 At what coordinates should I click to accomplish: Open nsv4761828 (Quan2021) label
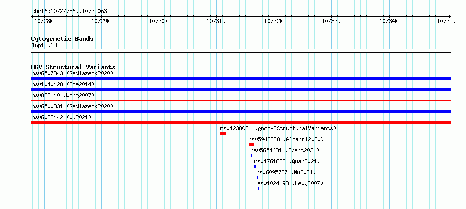click(287, 161)
